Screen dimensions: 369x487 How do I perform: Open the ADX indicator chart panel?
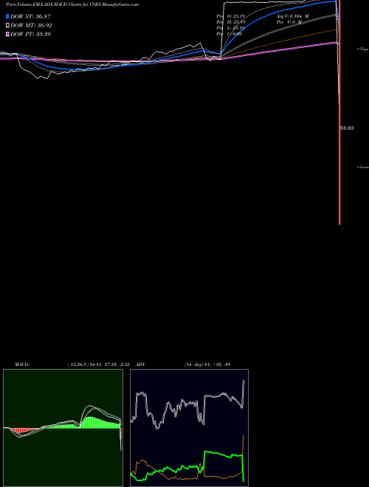click(189, 428)
